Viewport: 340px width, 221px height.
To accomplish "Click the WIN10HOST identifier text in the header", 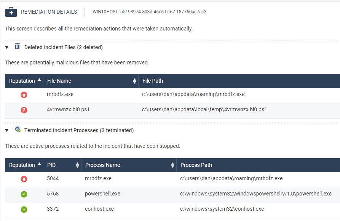I will coord(149,12).
